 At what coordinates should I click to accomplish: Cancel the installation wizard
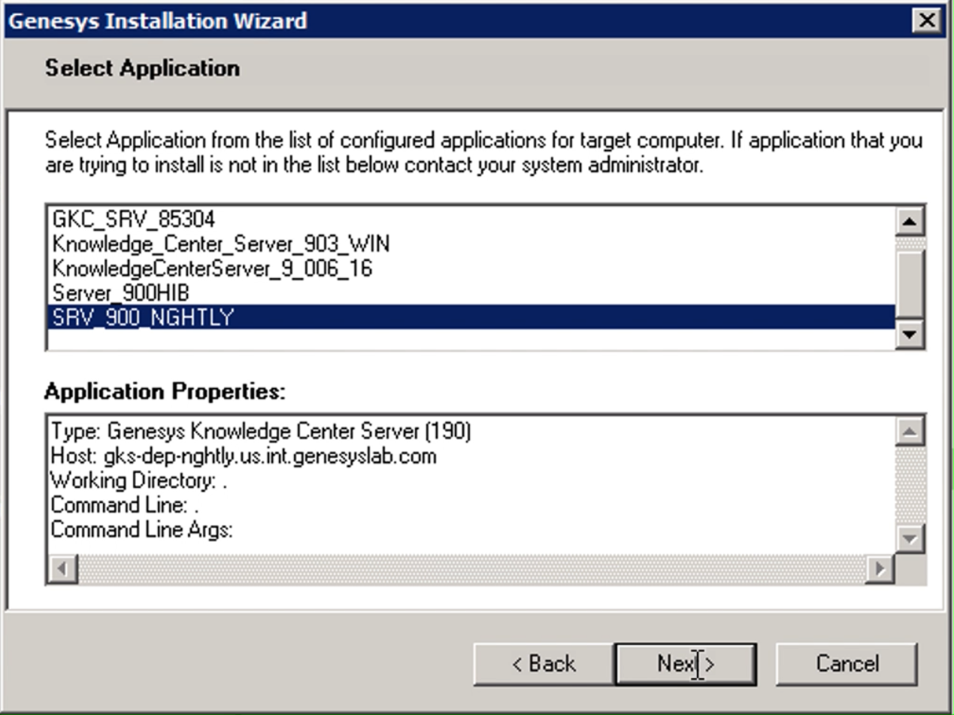point(846,664)
